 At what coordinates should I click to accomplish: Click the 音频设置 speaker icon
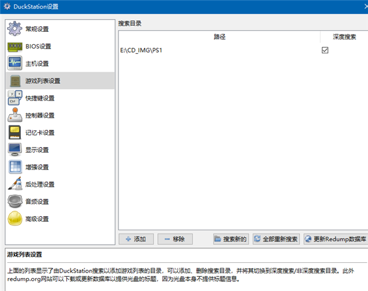click(15, 202)
